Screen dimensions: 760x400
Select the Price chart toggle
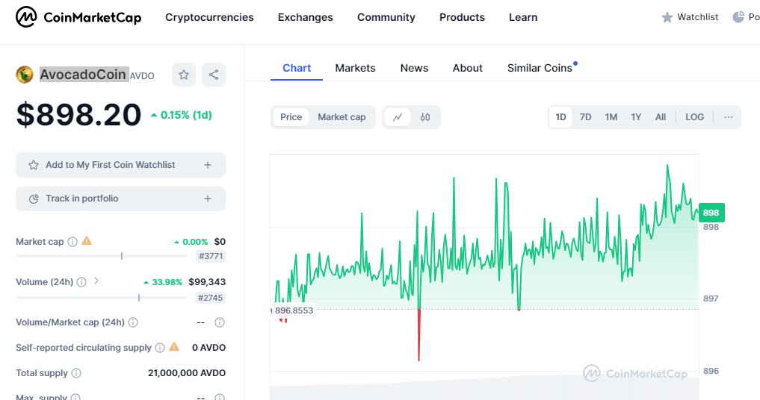(291, 117)
